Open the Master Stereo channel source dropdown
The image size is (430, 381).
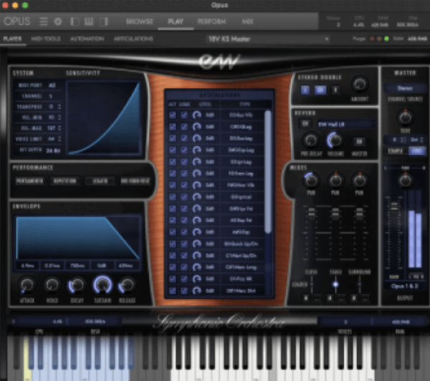click(x=405, y=88)
